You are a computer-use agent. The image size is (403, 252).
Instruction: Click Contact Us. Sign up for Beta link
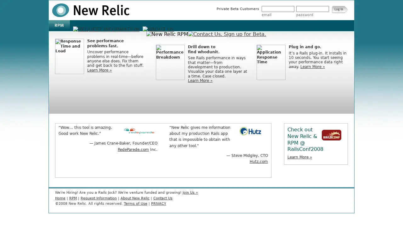pos(227,34)
